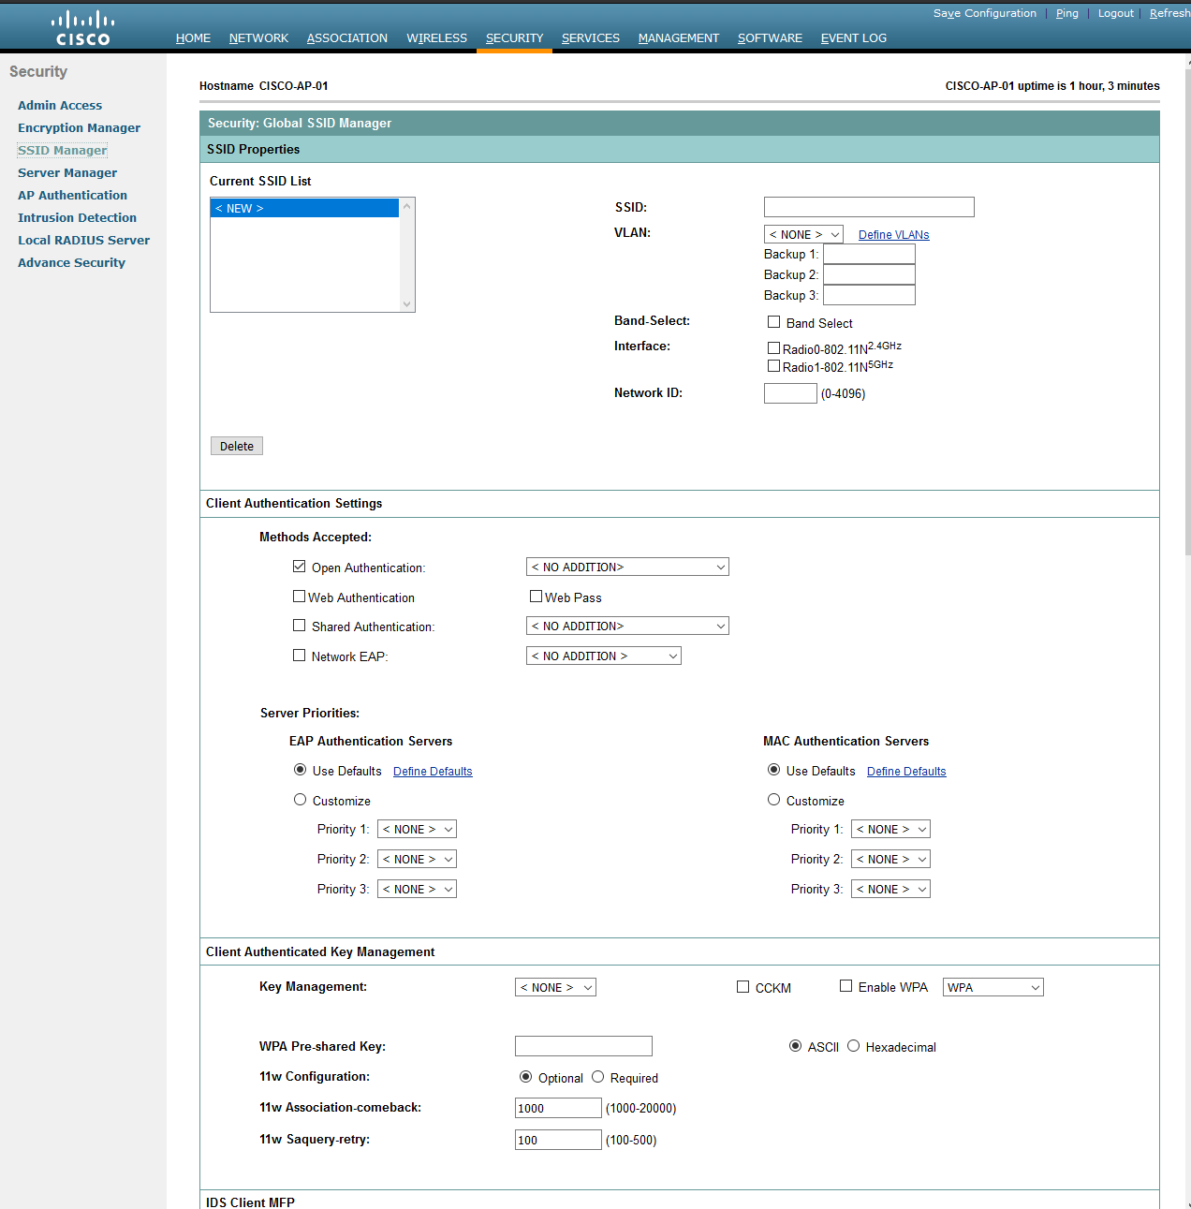Select Hexadecimal key format radio
The height and width of the screenshot is (1209, 1191).
coord(853,1046)
